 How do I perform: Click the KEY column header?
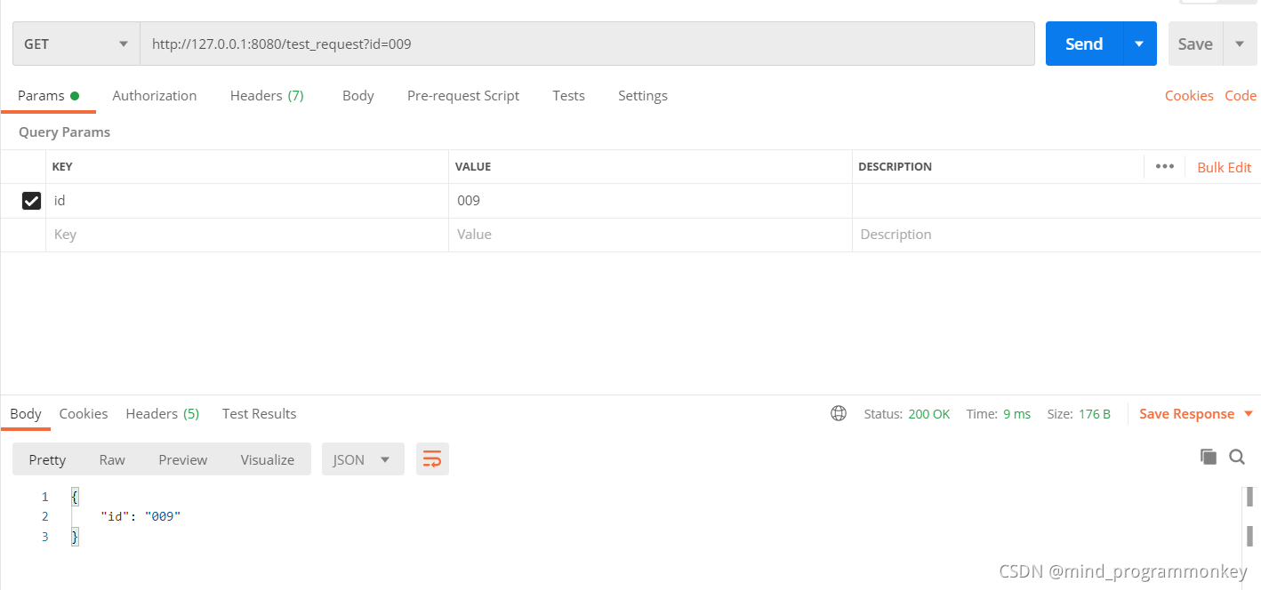[62, 166]
